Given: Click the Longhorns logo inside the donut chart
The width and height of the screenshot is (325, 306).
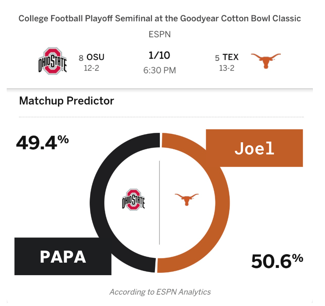Looking at the screenshot, I should (x=187, y=199).
